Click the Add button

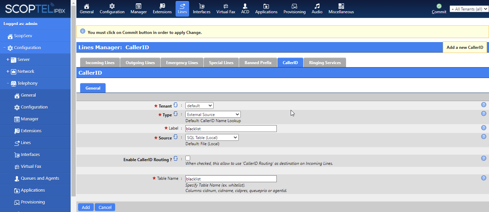coord(86,207)
